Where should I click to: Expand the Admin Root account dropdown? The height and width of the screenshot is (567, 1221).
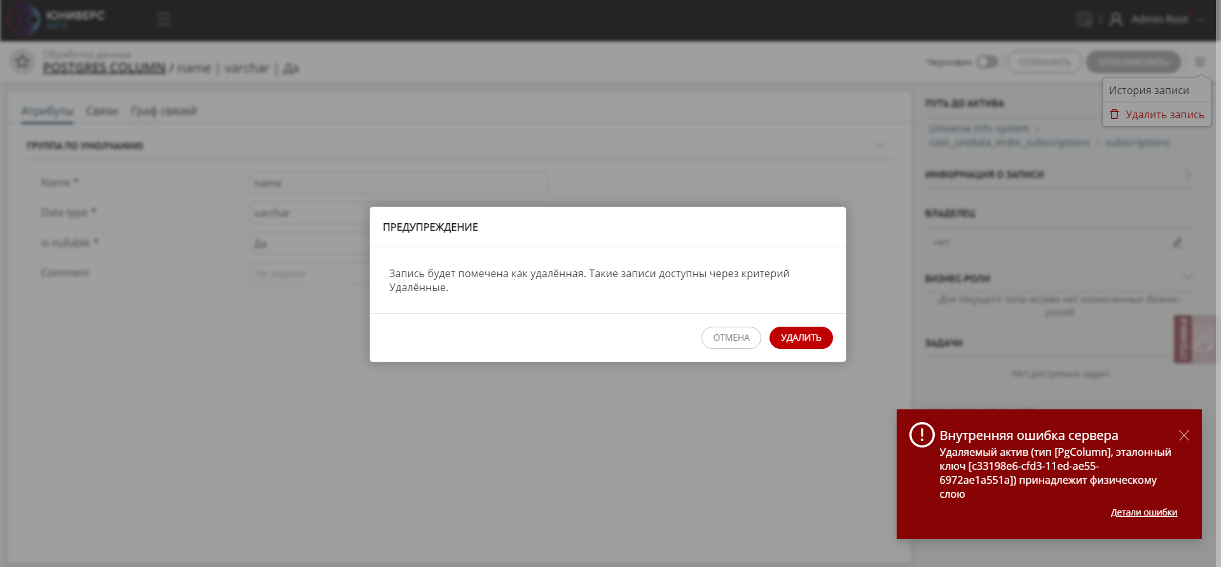coord(1200,19)
